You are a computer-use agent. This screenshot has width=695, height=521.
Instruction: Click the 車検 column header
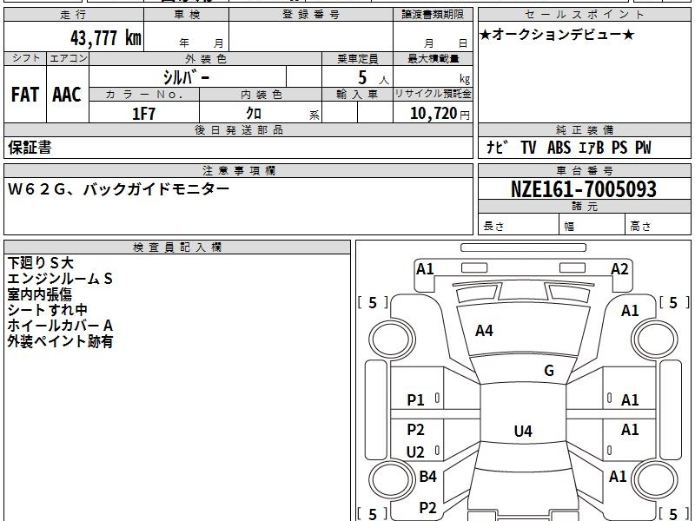(x=187, y=15)
